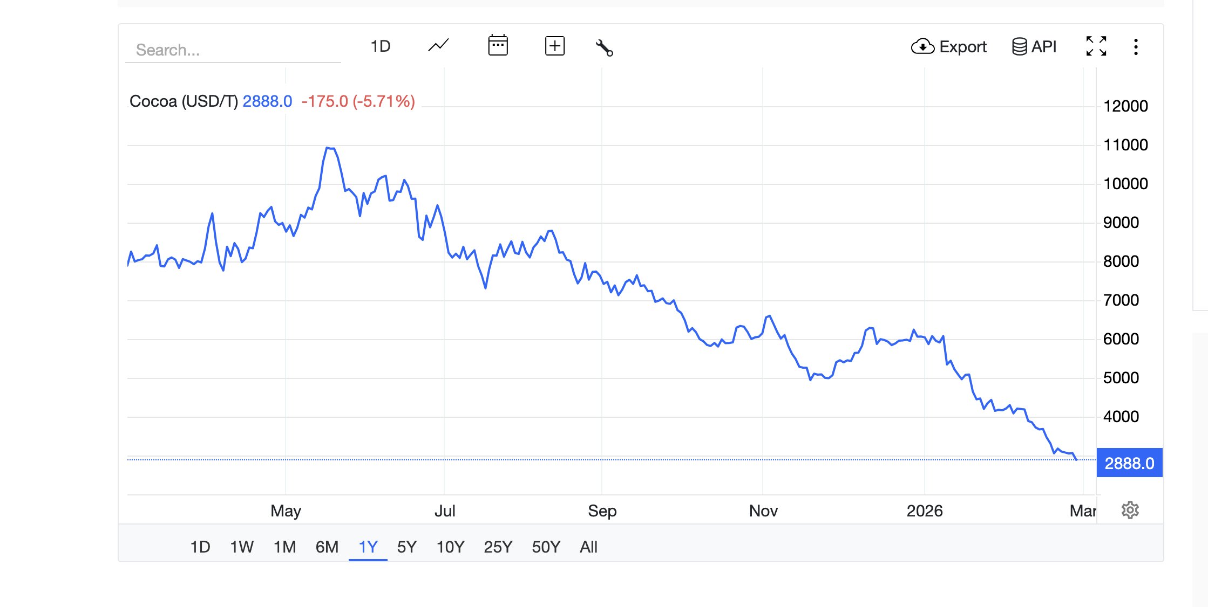
Task: Open the calendar date range picker
Action: click(x=498, y=46)
